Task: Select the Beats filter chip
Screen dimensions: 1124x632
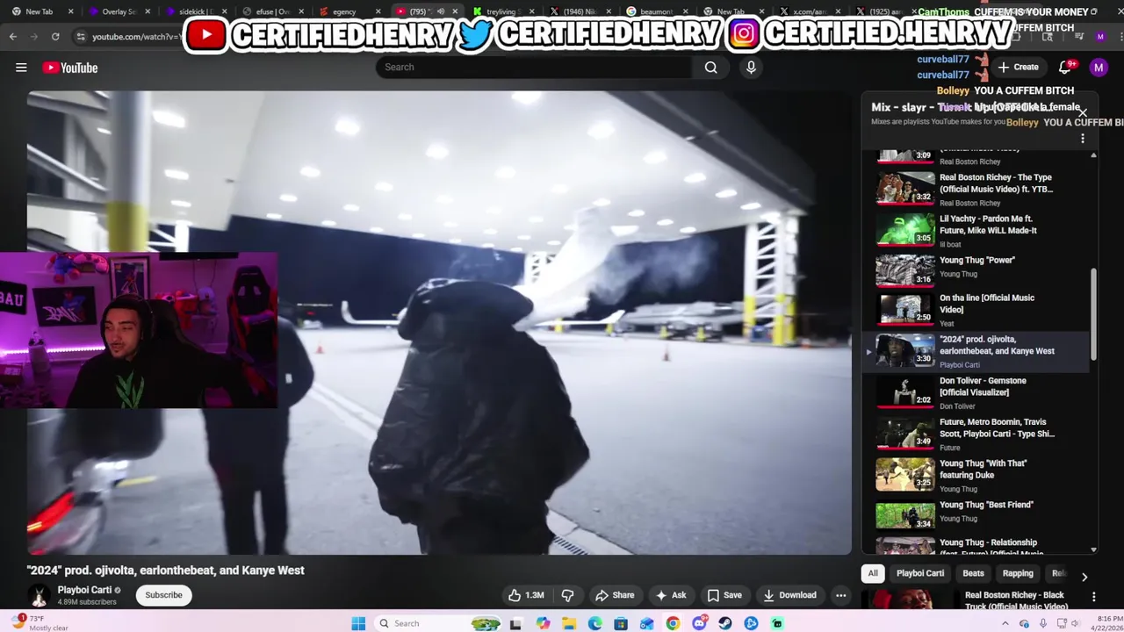Action: click(973, 573)
